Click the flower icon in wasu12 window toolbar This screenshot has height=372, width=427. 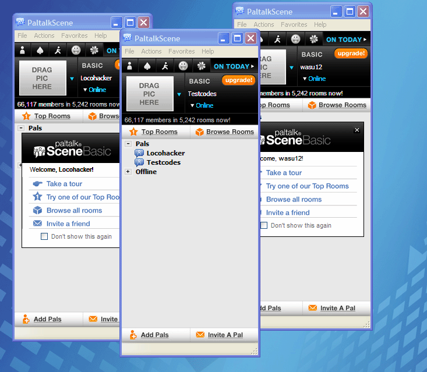coord(314,39)
